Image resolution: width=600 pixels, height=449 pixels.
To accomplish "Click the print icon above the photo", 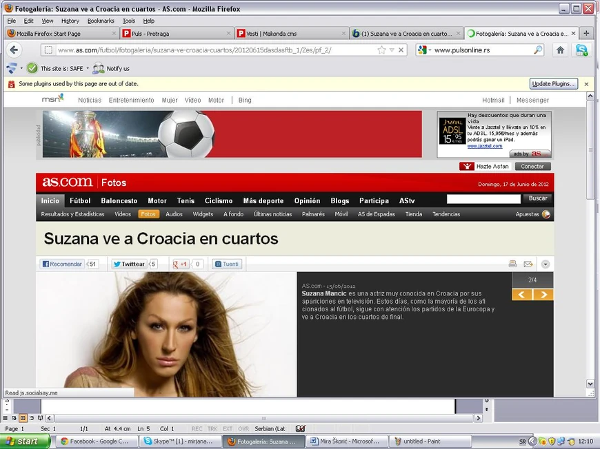I will pos(512,264).
